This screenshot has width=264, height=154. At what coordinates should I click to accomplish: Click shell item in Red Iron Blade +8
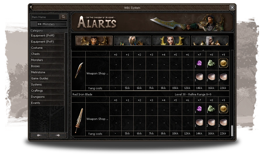tap(211, 122)
